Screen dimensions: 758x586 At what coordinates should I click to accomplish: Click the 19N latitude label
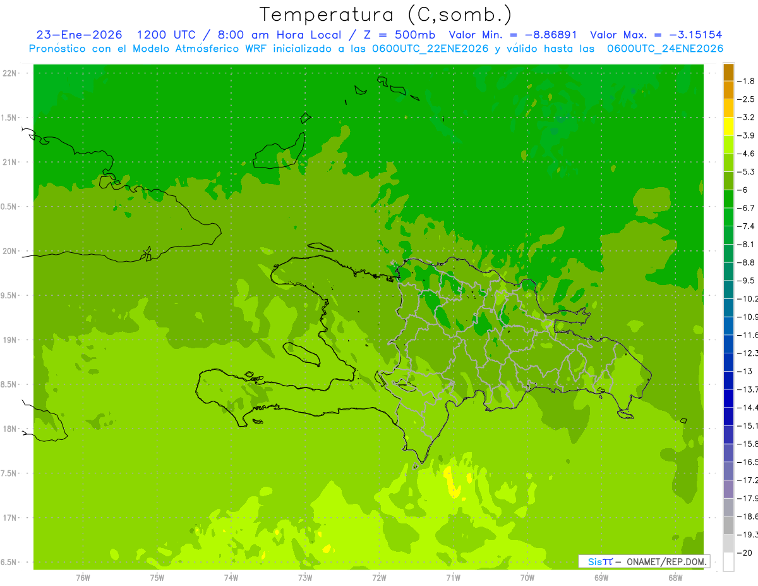point(9,339)
